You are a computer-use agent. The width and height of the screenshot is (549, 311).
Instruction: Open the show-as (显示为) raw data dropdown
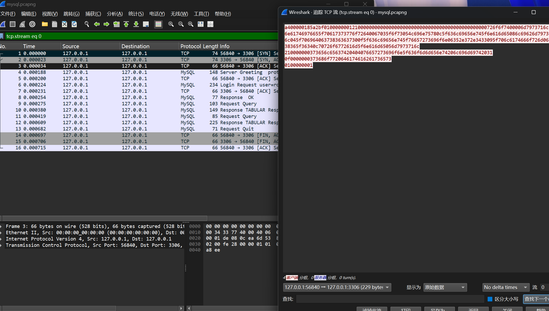point(445,287)
